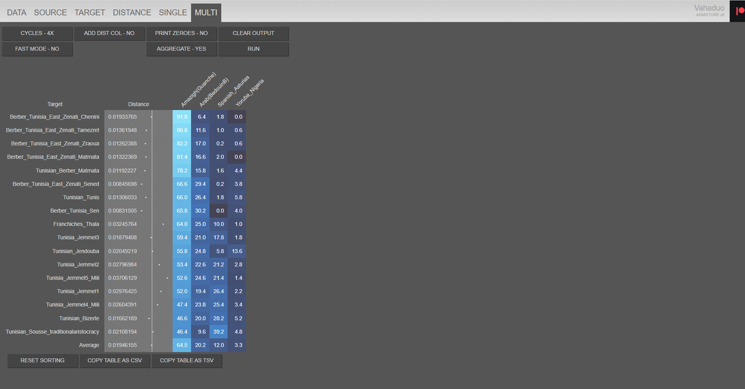The width and height of the screenshot is (745, 389).
Task: Select row Berber_Tunisia_Sen
Action: 74,211
